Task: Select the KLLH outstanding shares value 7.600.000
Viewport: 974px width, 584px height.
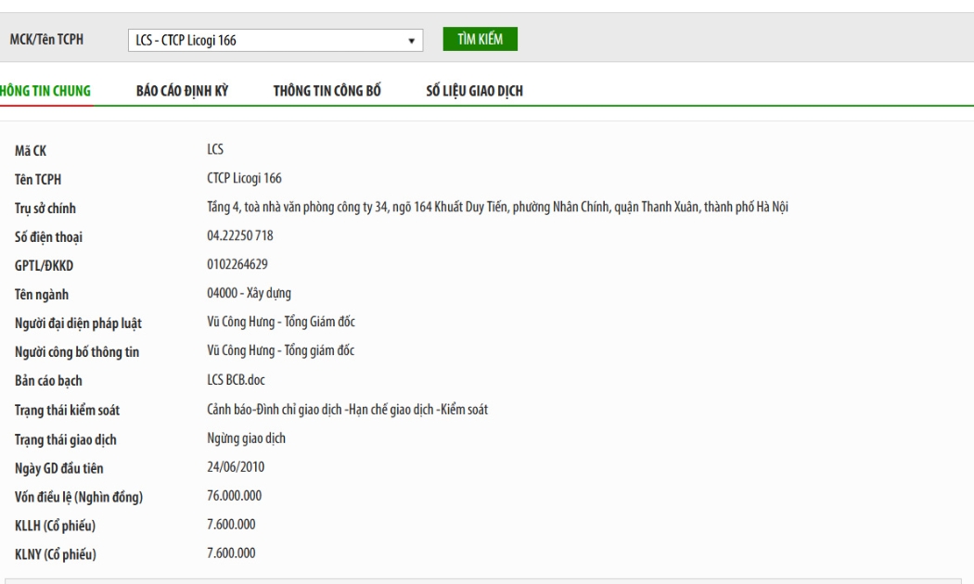Action: 231,525
